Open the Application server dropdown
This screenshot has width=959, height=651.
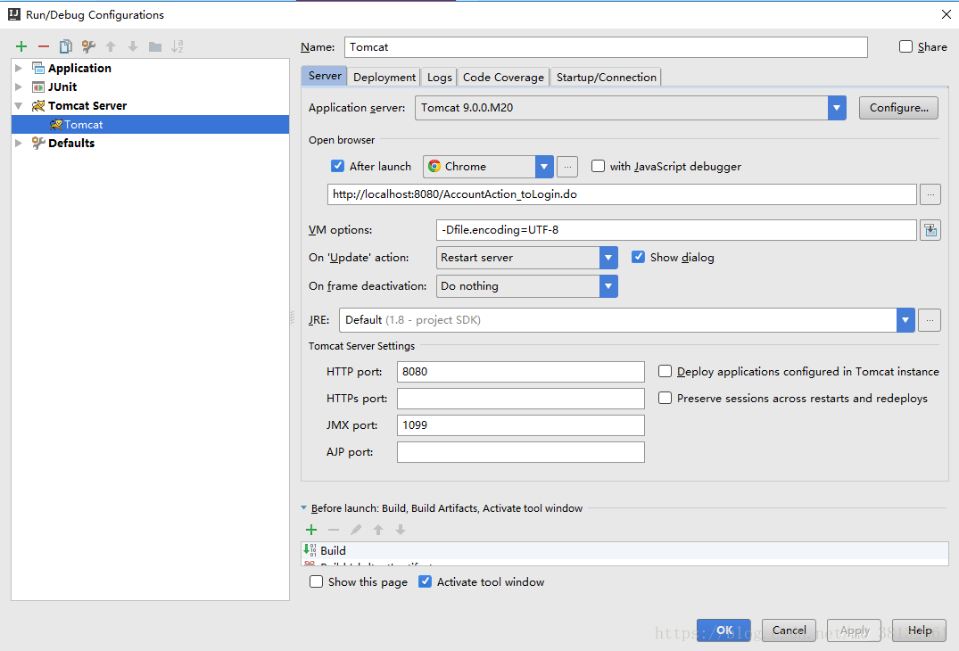tap(836, 107)
